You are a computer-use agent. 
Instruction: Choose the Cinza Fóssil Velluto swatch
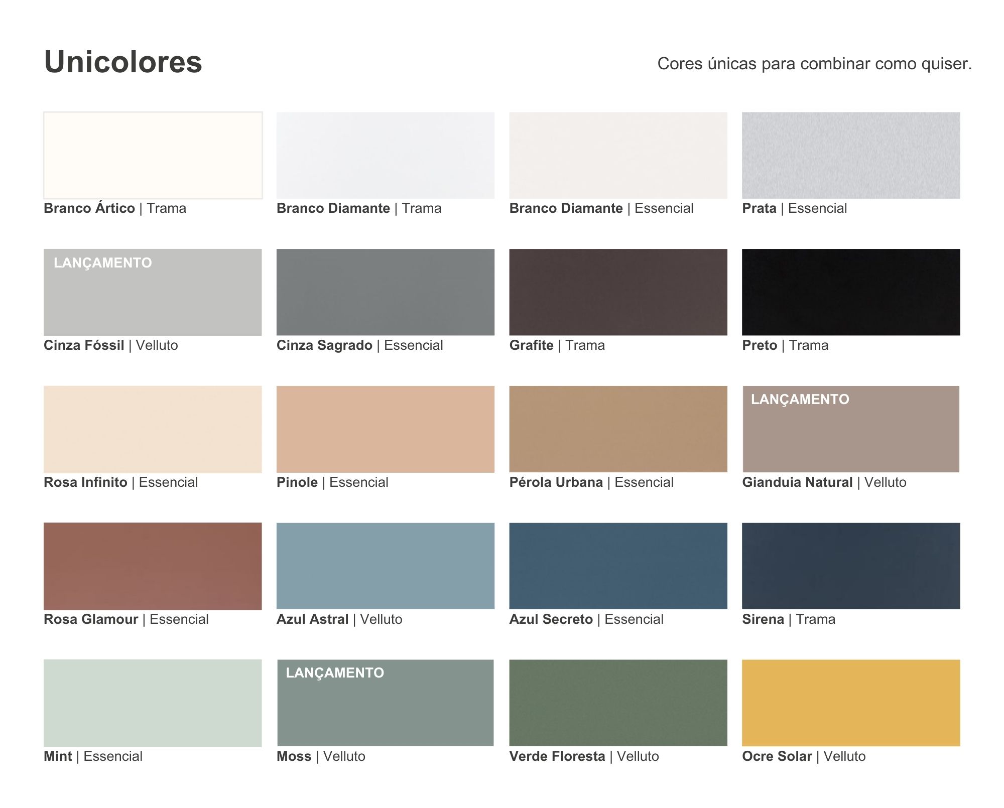tap(153, 299)
